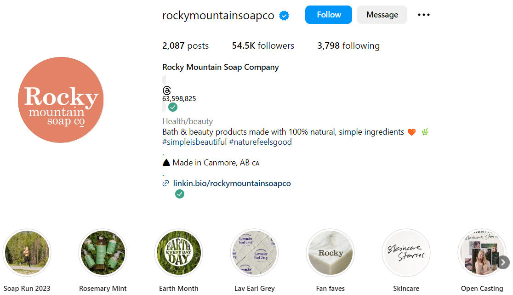Viewport: 513px width, 295px height.
Task: Open the linkin.bio/rockymountainsoapco link
Action: [232, 183]
